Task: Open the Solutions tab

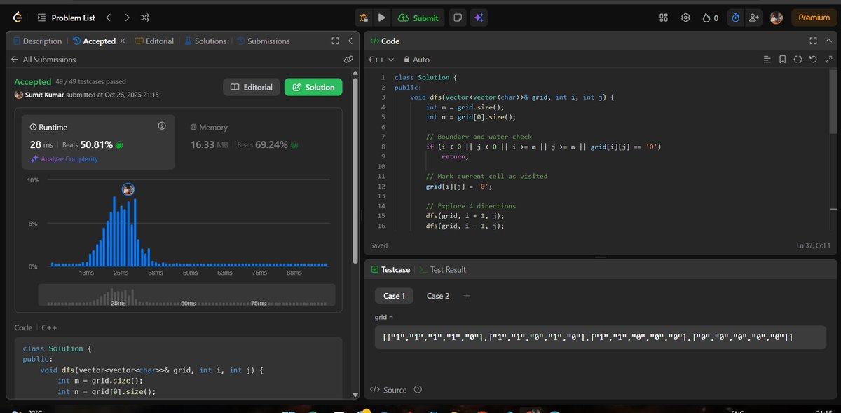Action: click(205, 41)
